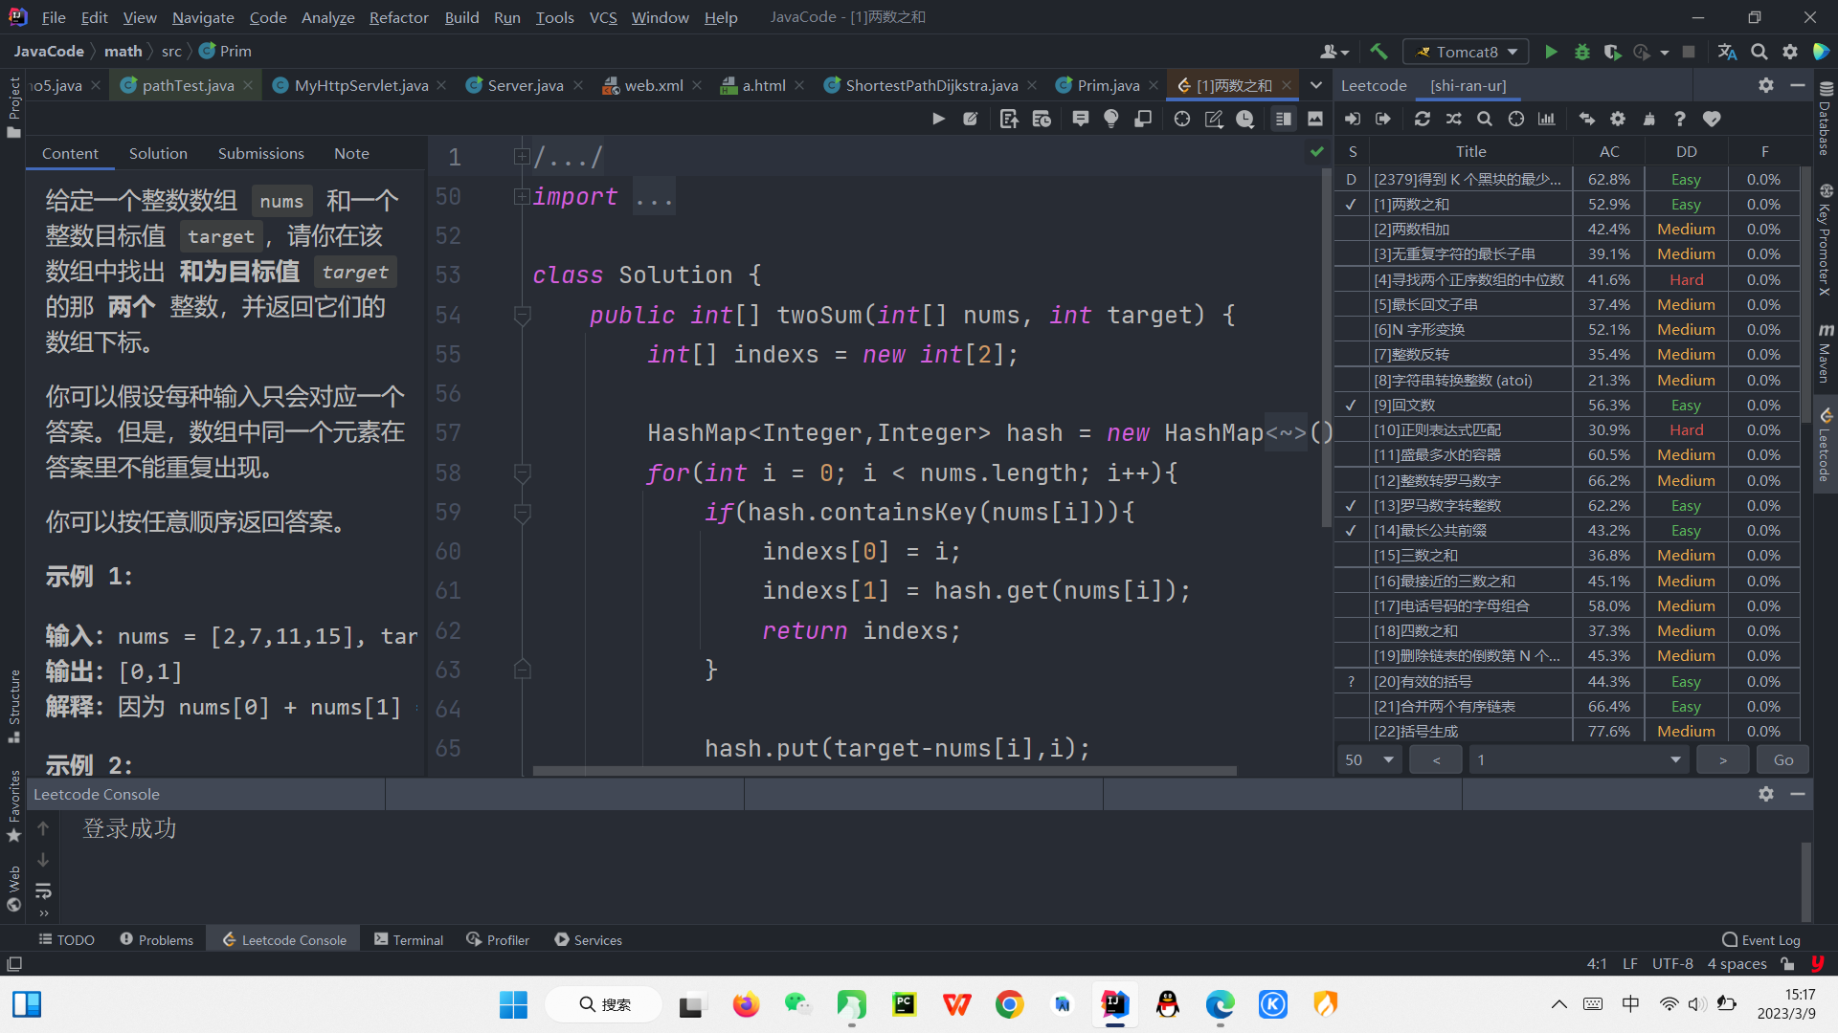Pick a random problem with the shuffle icon
The height and width of the screenshot is (1033, 1838).
click(x=1454, y=119)
